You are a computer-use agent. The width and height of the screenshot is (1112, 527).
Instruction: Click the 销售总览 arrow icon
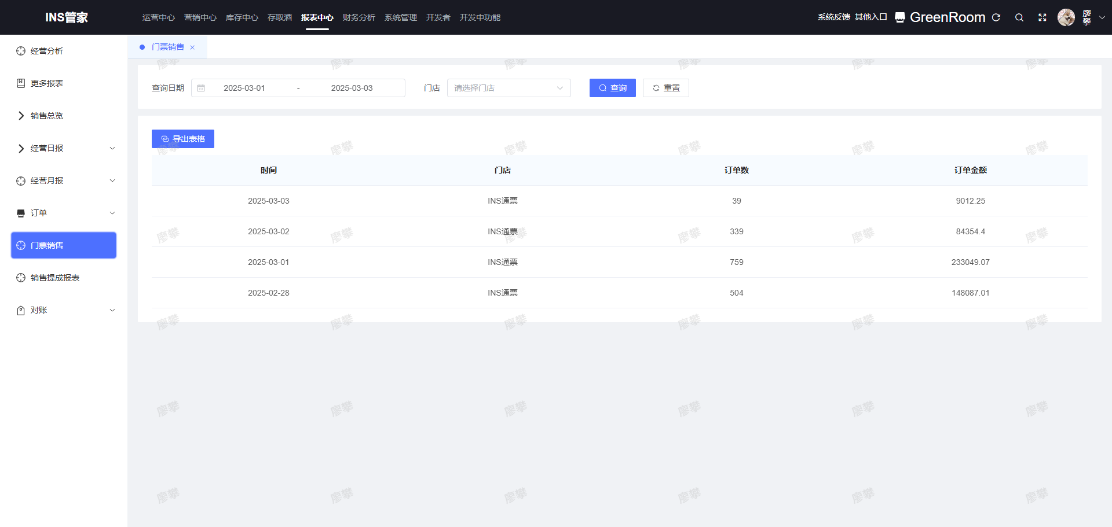pyautogui.click(x=21, y=116)
